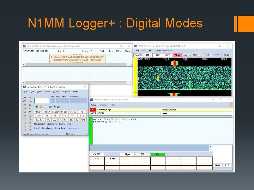The width and height of the screenshot is (254, 190).
Task: Open Edit menu in Entry window
Action: 32,91
